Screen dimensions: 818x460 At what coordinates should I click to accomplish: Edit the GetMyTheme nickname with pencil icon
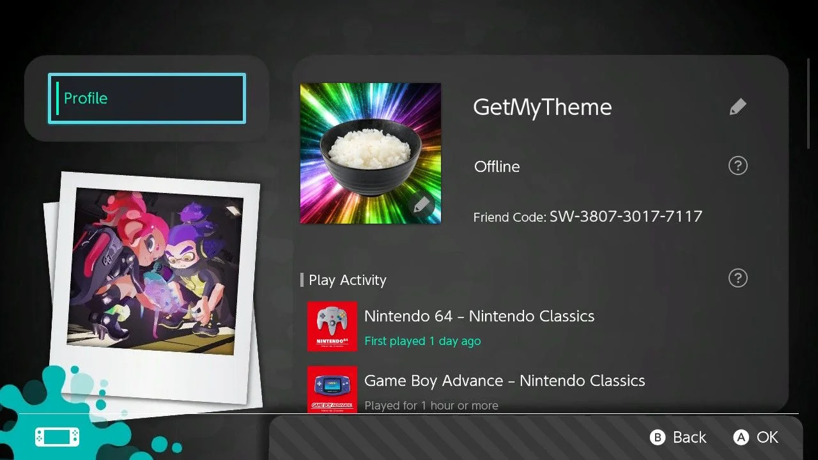point(737,107)
